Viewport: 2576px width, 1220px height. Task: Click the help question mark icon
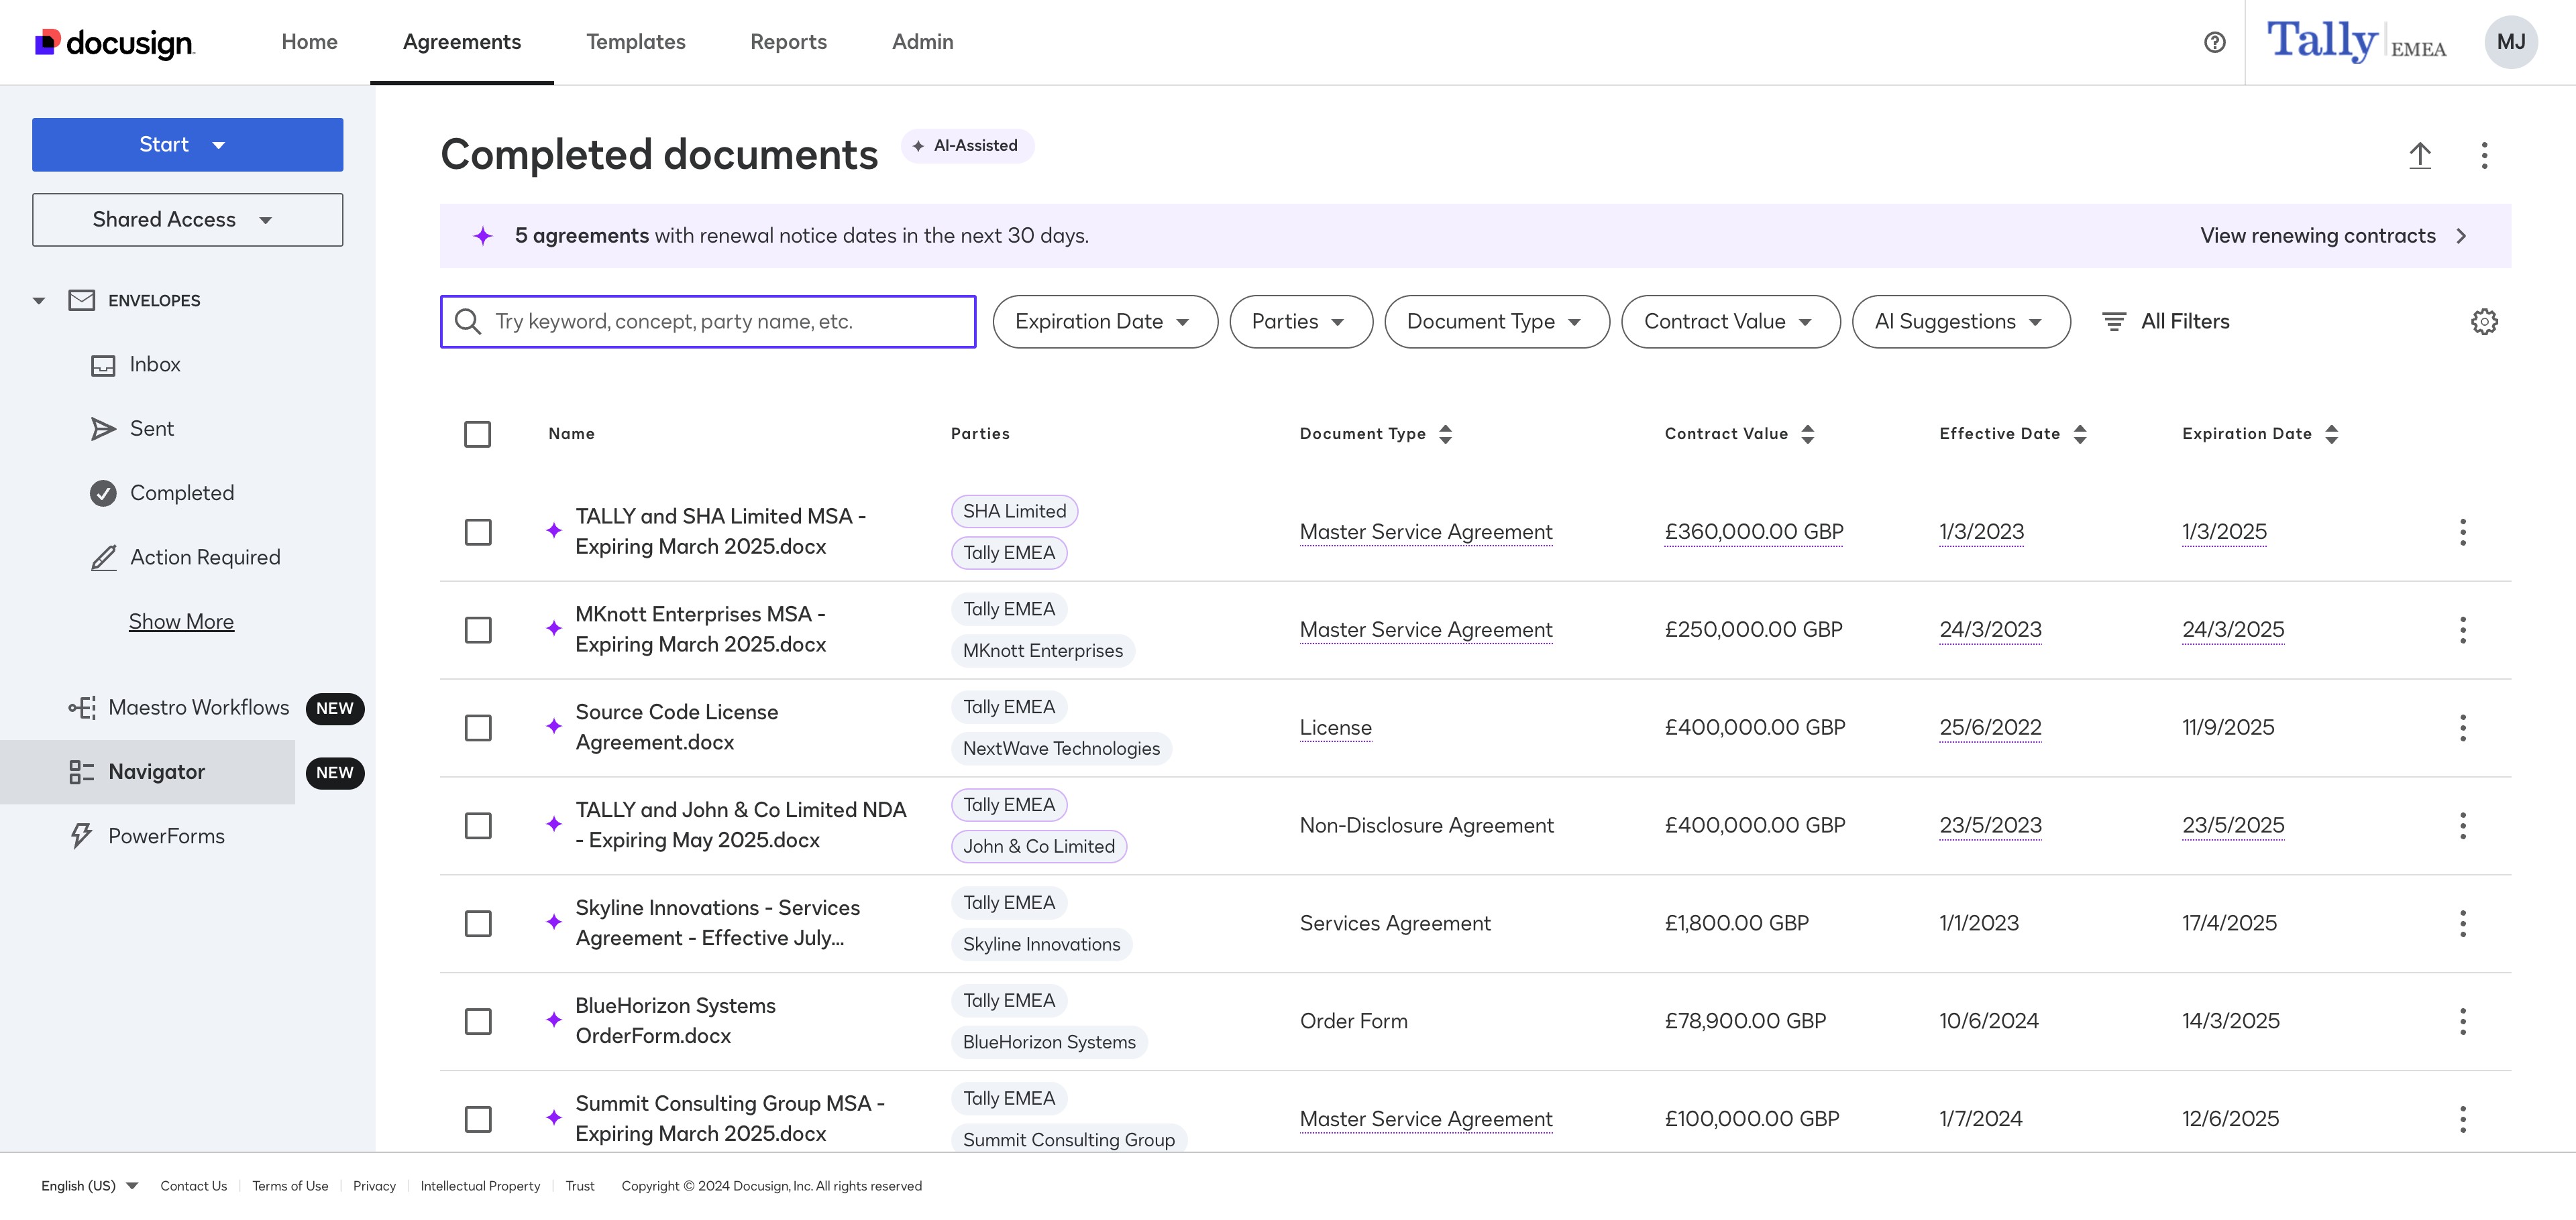click(x=2214, y=42)
